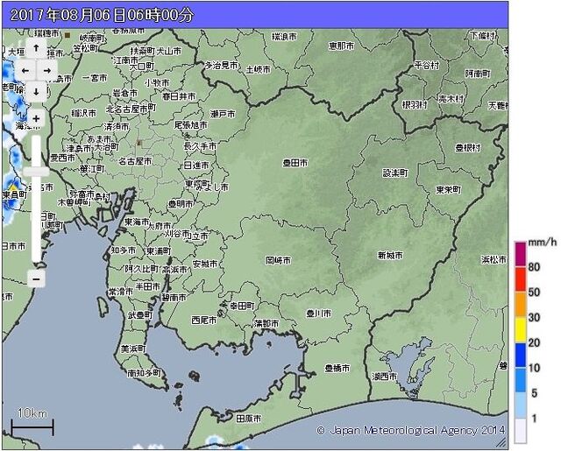This screenshot has width=561, height=451.
Task: Click the map label 岡崎市
Action: click(278, 260)
